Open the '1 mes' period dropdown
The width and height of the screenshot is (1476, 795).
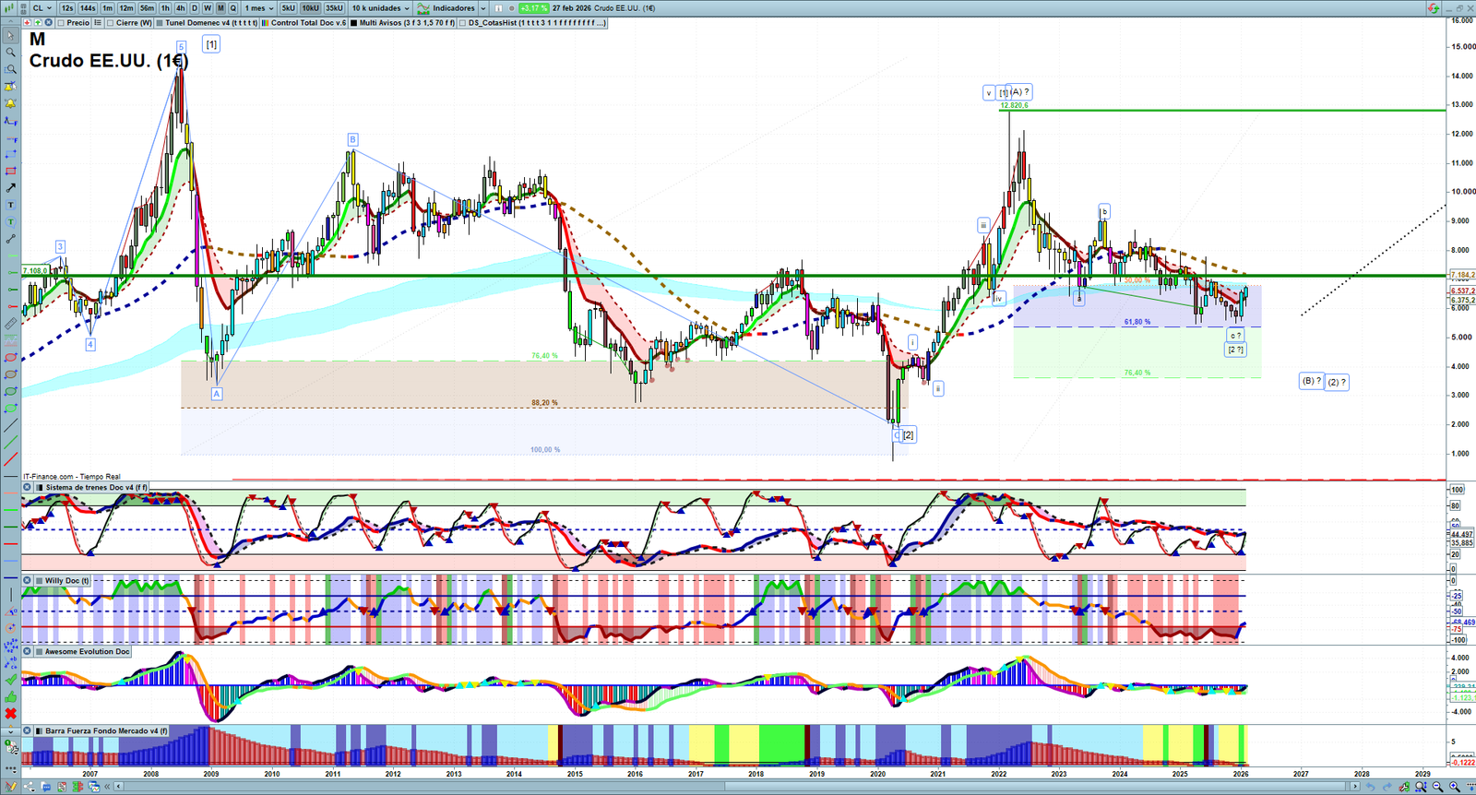258,7
